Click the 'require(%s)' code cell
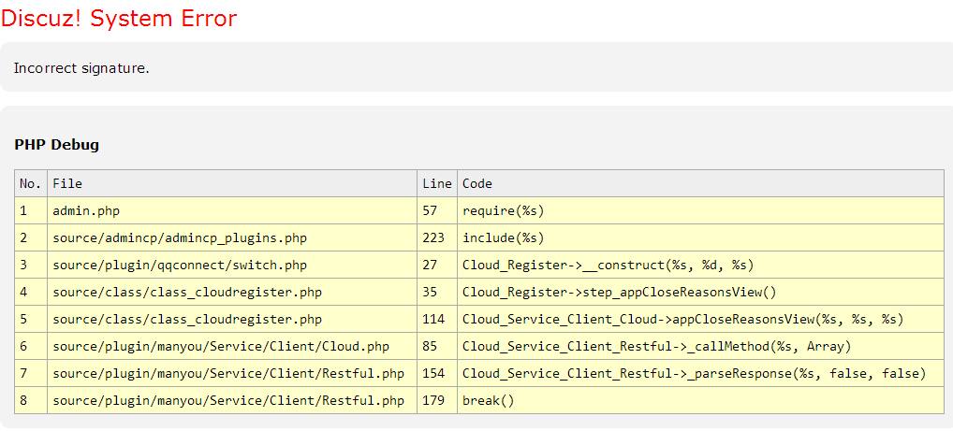Viewport: 953px width, 431px height. point(700,210)
